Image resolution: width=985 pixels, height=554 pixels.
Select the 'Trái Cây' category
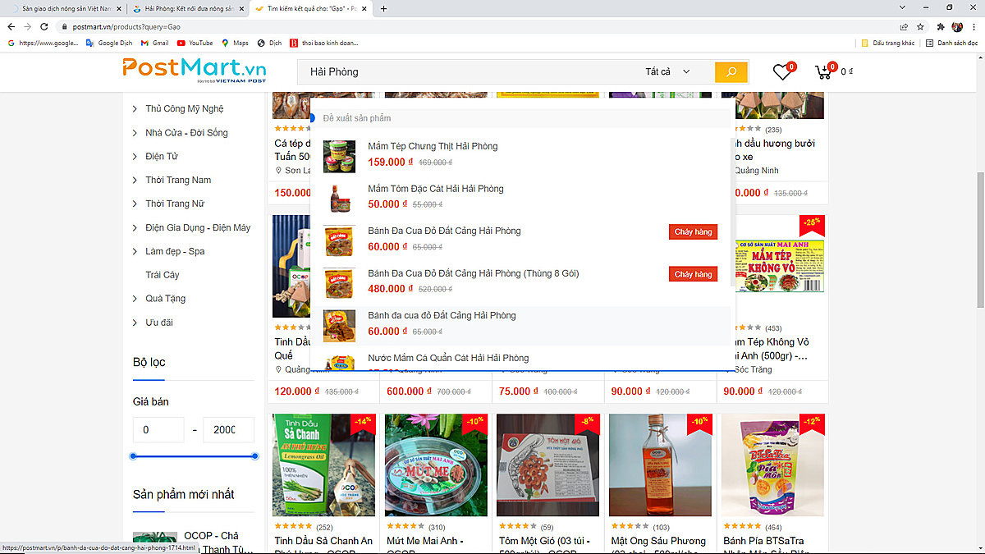162,274
